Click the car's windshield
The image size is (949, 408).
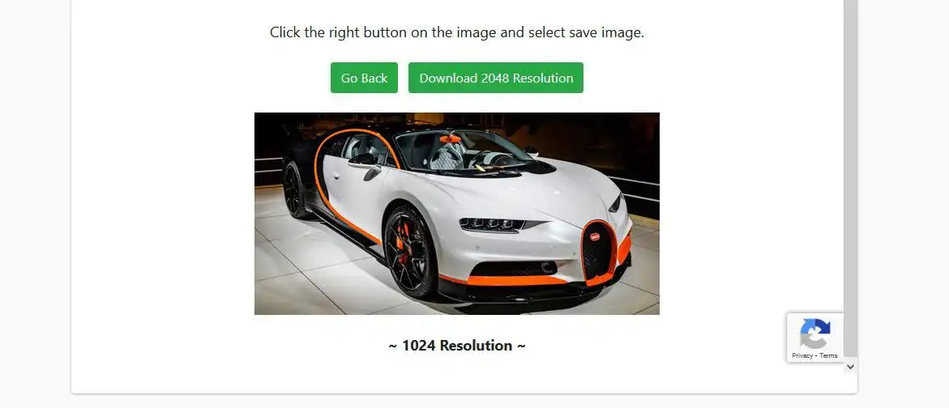(465, 151)
